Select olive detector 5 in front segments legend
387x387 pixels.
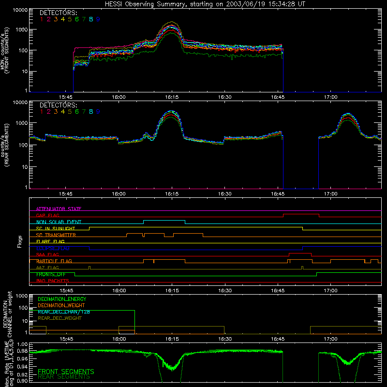70,19
